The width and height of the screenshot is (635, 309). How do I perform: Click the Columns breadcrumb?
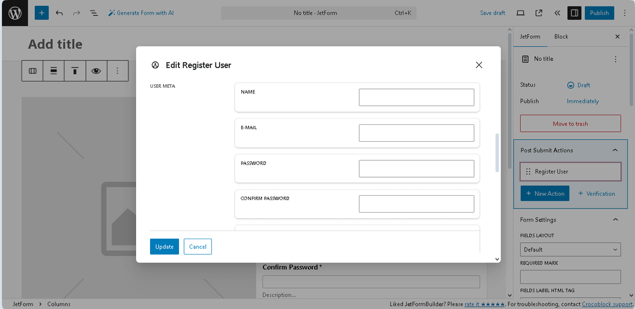point(59,304)
